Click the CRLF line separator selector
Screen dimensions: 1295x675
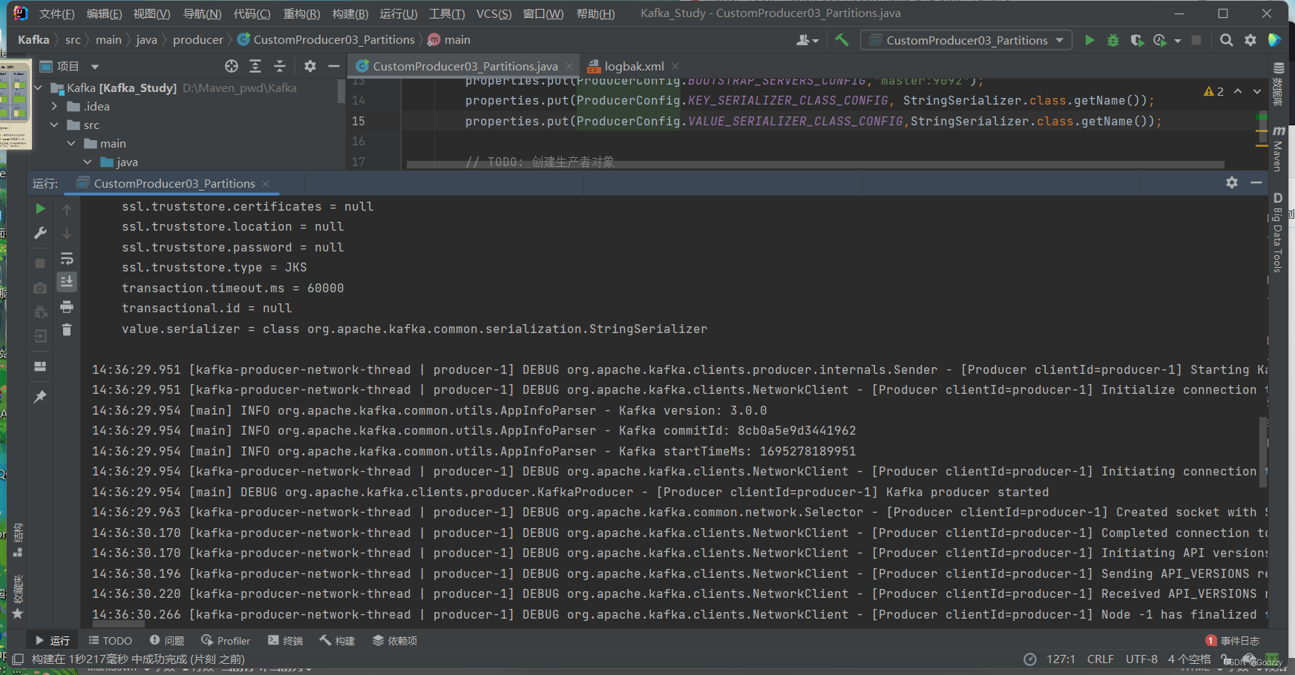click(x=1101, y=659)
